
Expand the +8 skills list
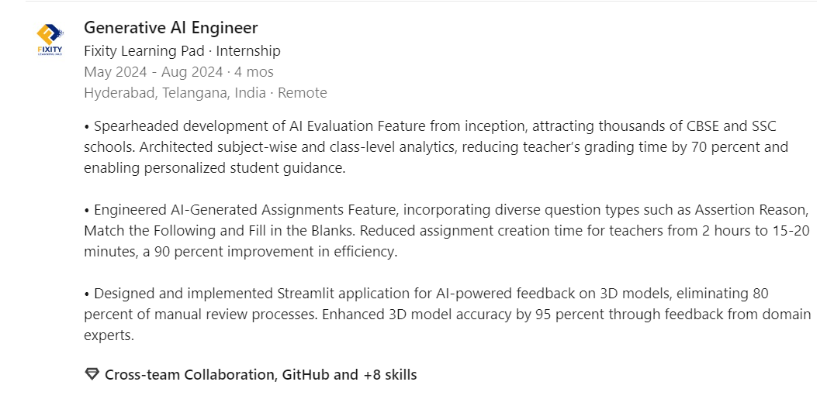pos(389,375)
